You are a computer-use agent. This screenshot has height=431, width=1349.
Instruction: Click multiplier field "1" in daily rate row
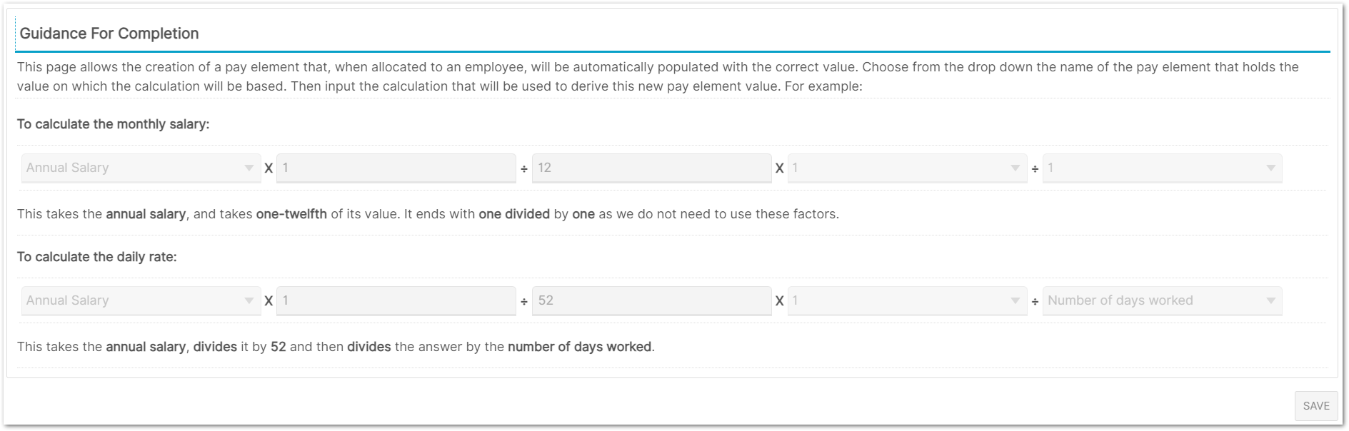[x=396, y=301]
